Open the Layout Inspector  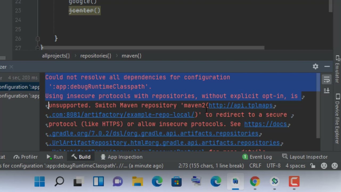[305, 157]
